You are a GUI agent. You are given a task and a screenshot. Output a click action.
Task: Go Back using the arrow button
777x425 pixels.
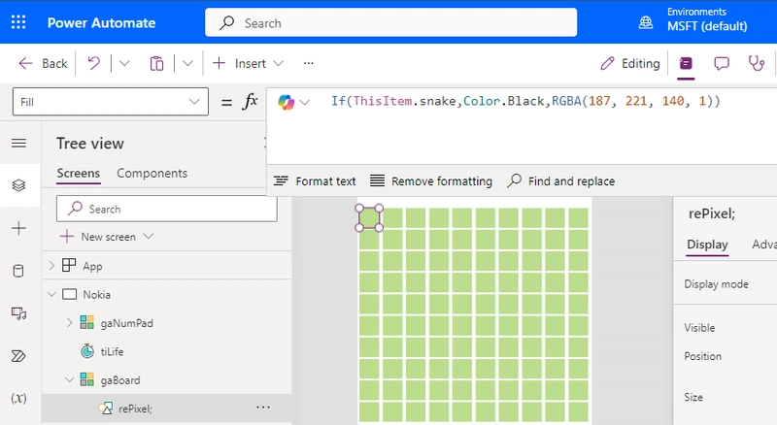[43, 63]
